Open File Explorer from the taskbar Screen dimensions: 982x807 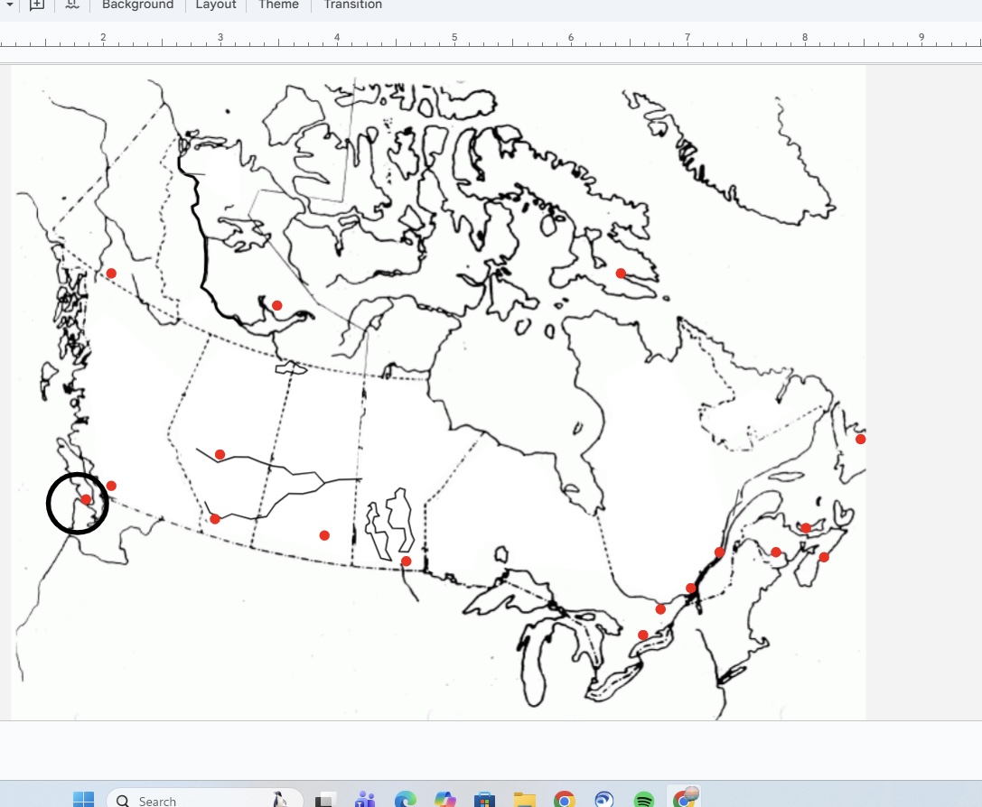[x=524, y=799]
